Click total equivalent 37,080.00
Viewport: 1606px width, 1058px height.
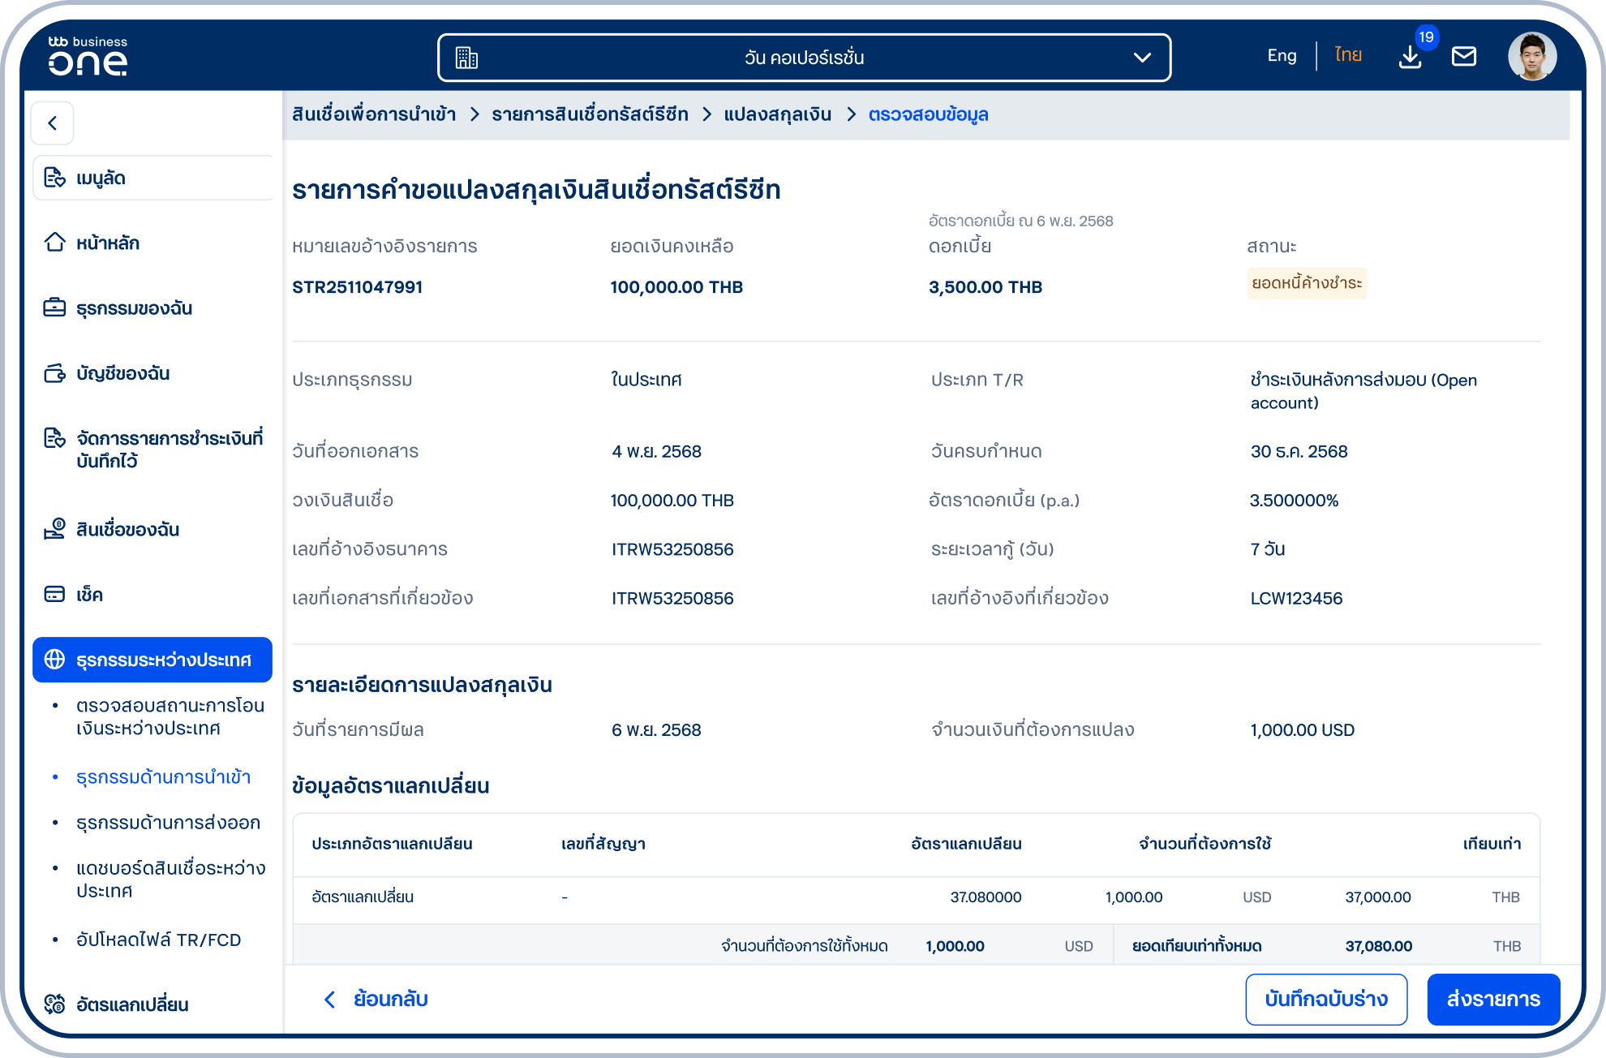[x=1378, y=946]
